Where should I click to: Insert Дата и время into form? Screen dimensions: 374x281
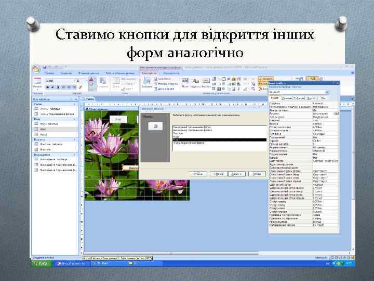[164, 89]
